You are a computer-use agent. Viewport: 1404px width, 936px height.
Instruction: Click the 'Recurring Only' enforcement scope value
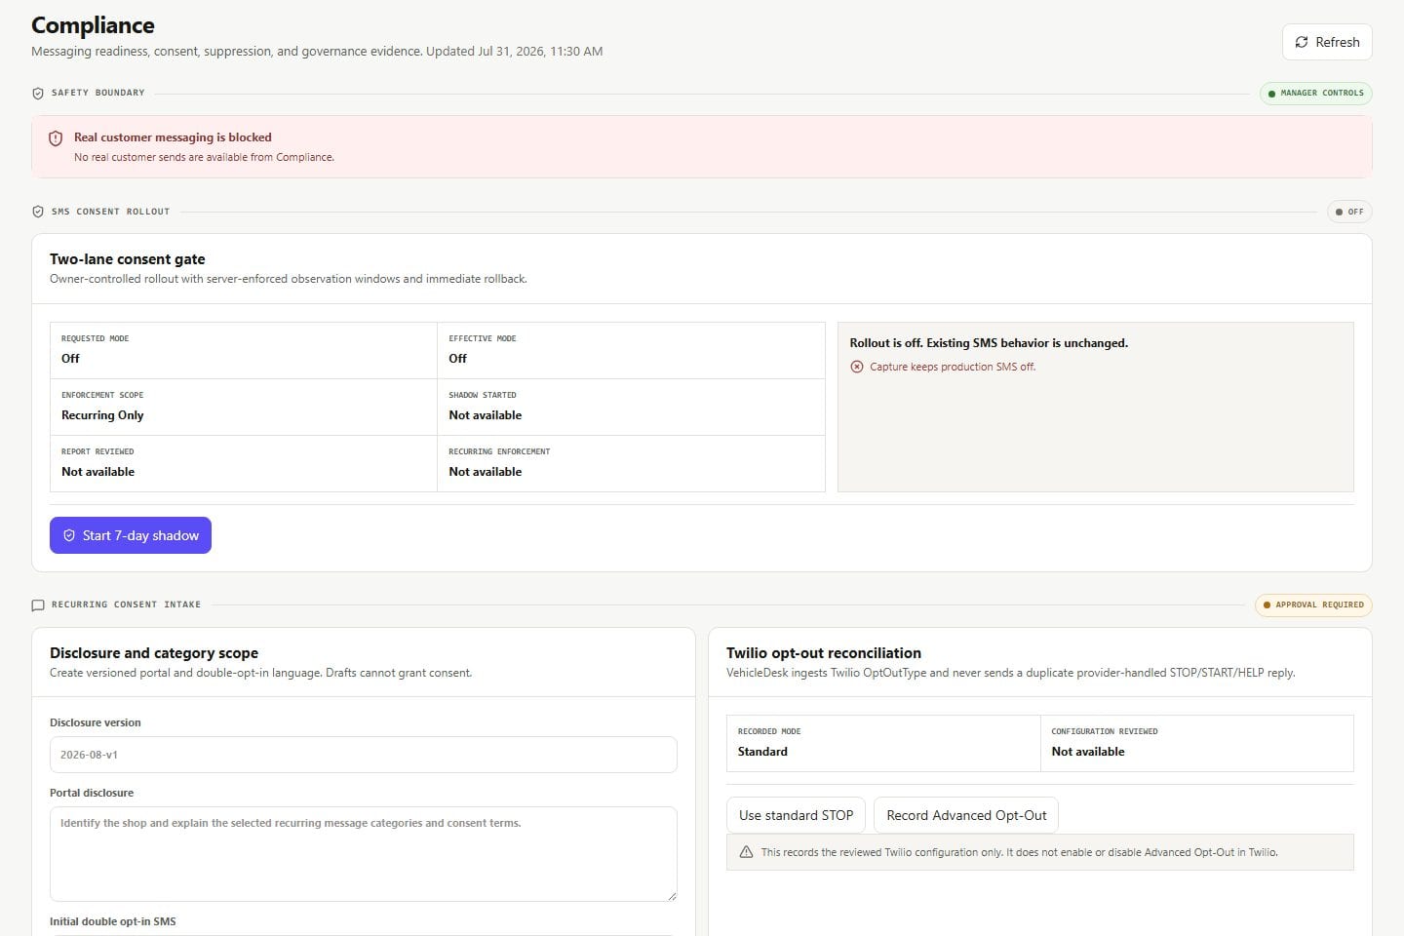point(102,415)
